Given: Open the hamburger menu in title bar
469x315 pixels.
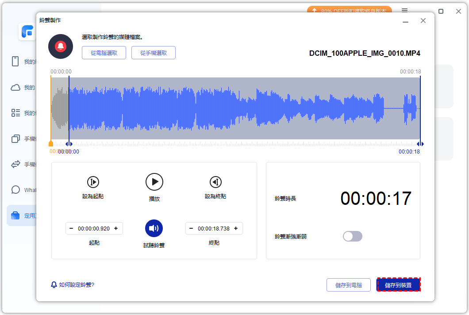Looking at the screenshot, I should pos(405,11).
